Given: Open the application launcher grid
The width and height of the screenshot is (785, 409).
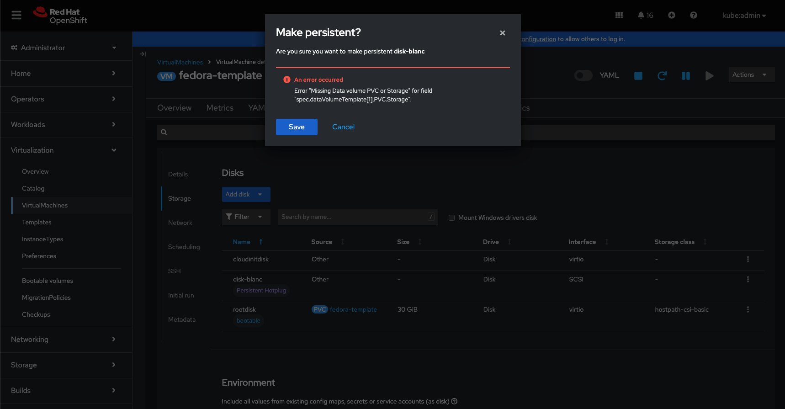Looking at the screenshot, I should (619, 15).
